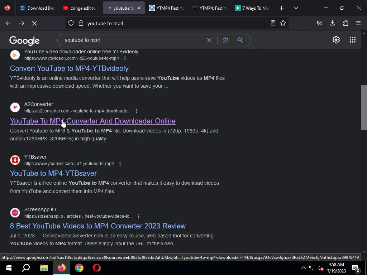Open File Explorer from taskbar
367x275 pixels.
tap(44, 268)
